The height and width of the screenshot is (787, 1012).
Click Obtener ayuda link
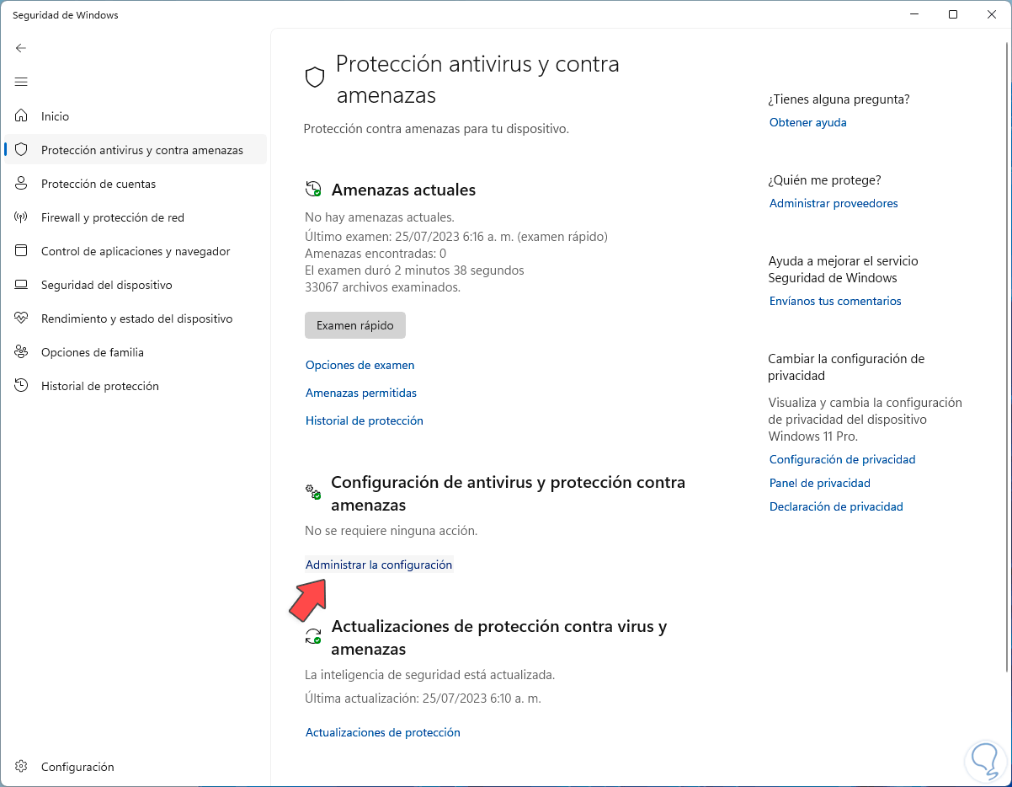click(807, 122)
